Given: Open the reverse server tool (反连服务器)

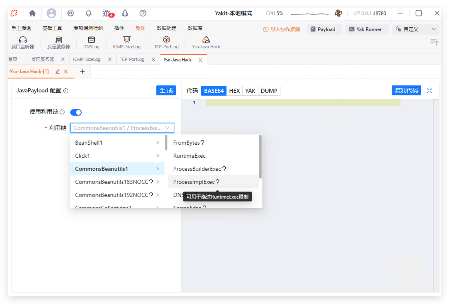Looking at the screenshot, I should coord(58,42).
